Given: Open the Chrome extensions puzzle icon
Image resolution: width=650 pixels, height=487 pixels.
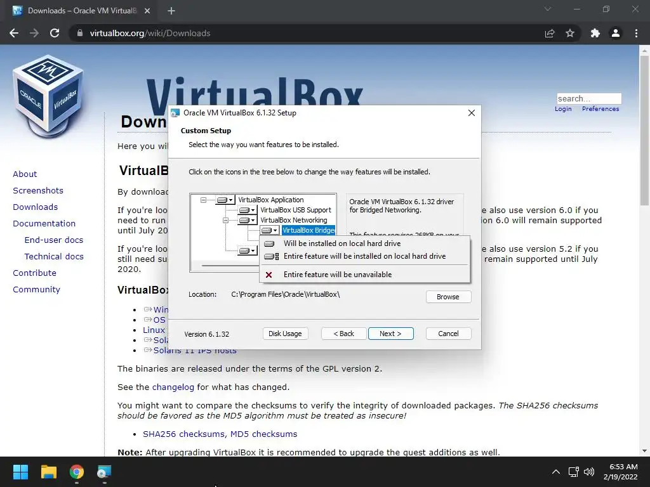Looking at the screenshot, I should pyautogui.click(x=595, y=33).
